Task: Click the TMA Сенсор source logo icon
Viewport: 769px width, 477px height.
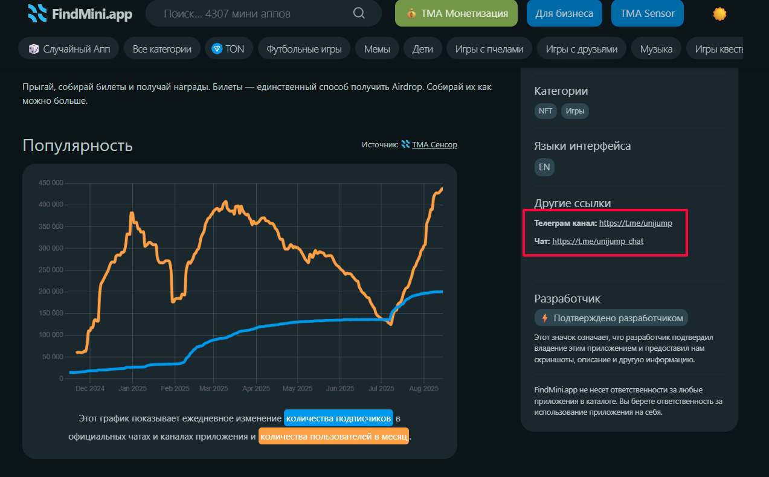Action: [405, 145]
